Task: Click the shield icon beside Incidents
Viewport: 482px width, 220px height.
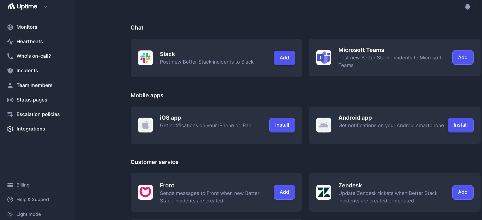Action: (10, 70)
